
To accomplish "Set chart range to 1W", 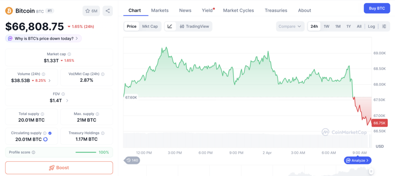I will (326, 27).
